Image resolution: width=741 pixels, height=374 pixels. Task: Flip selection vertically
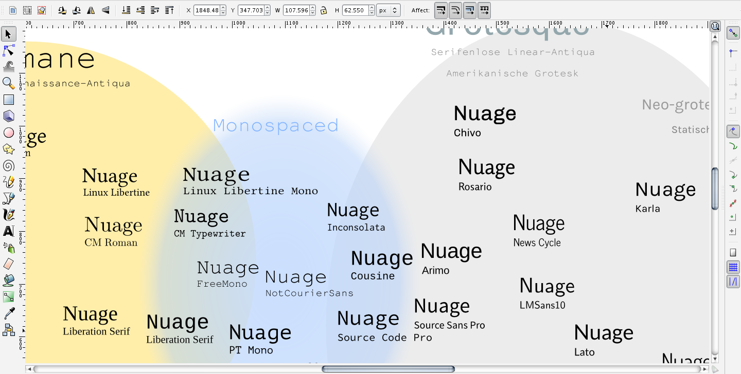(105, 10)
